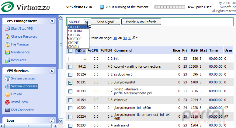
Task: Click the System Services icon
Action: point(8,79)
